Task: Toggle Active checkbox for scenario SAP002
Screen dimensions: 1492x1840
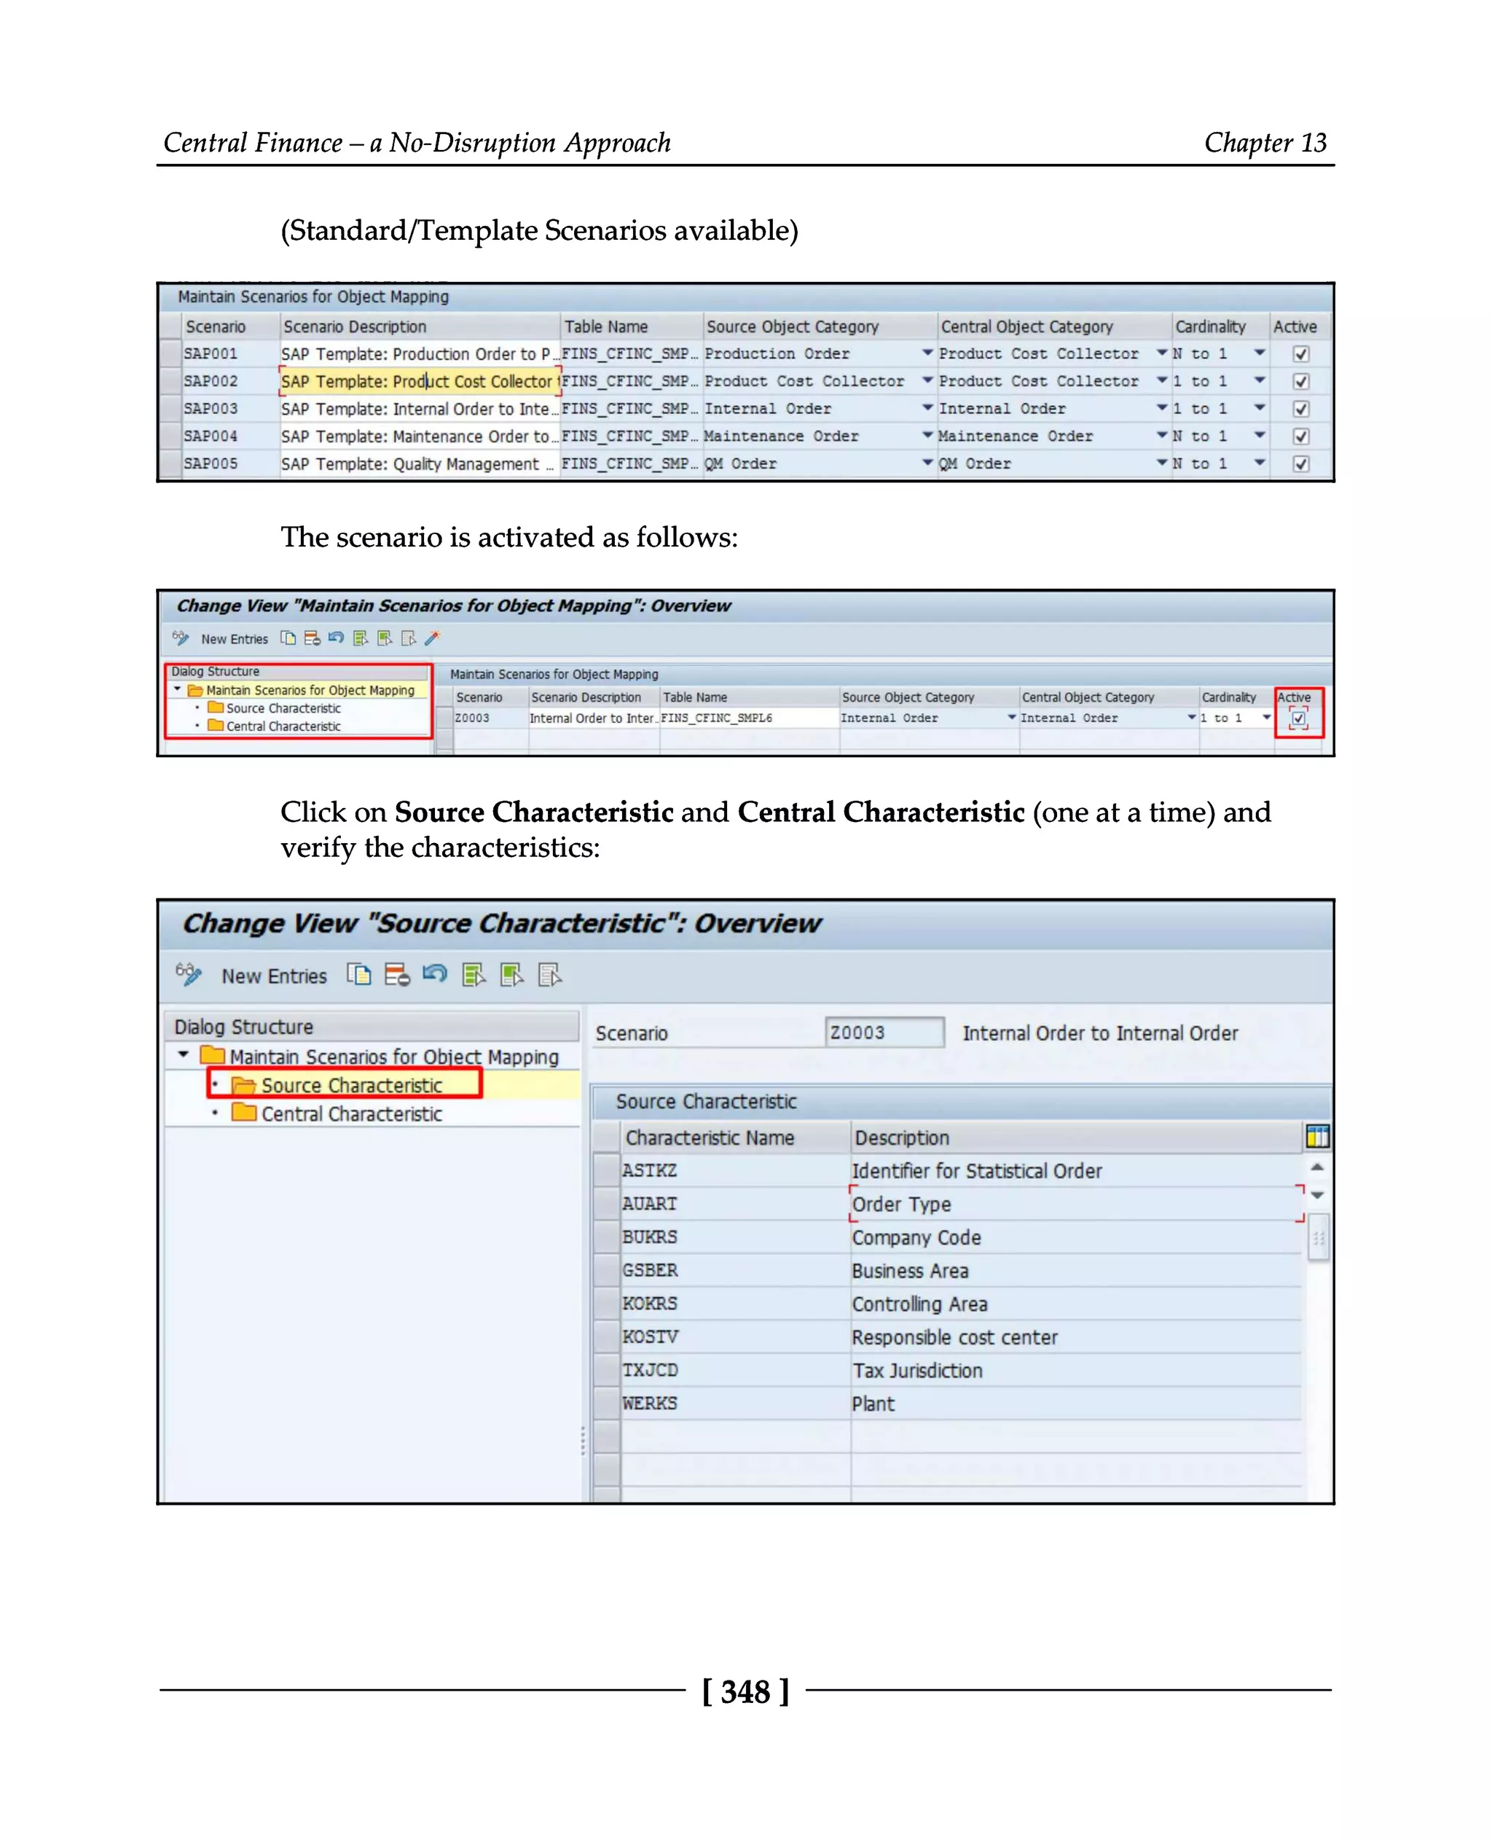Action: coord(1301,381)
